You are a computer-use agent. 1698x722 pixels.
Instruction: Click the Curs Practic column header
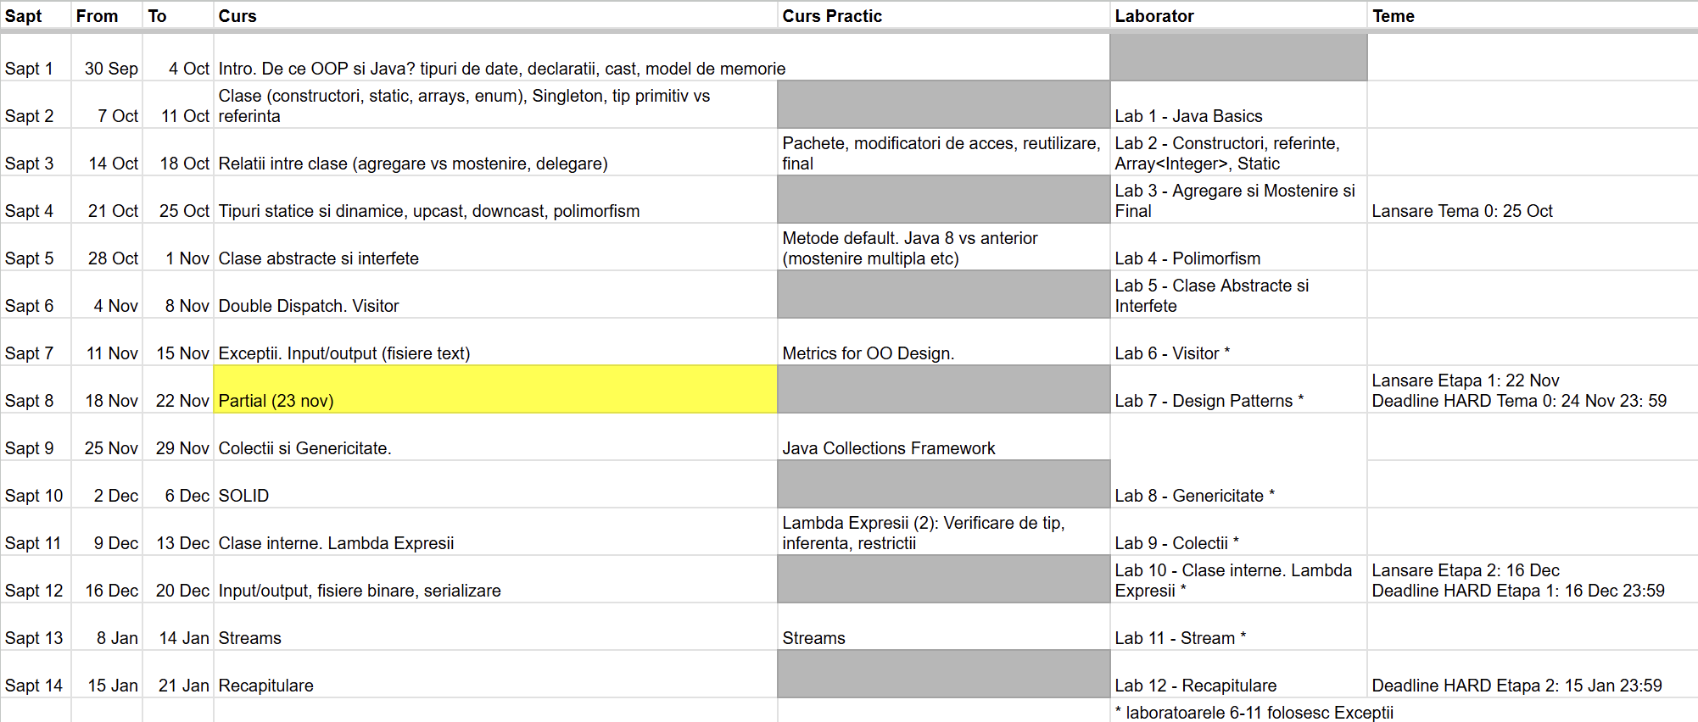tap(943, 16)
